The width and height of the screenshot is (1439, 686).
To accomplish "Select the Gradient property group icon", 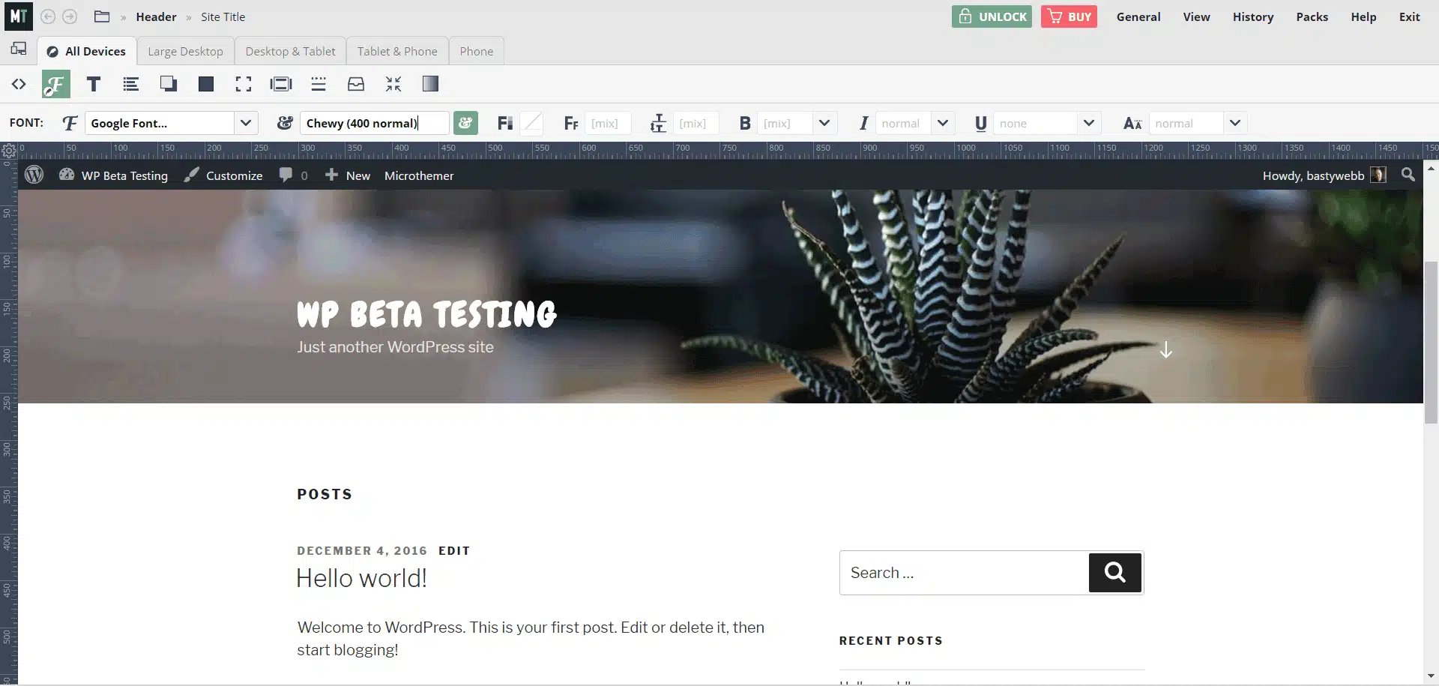I will (x=430, y=84).
